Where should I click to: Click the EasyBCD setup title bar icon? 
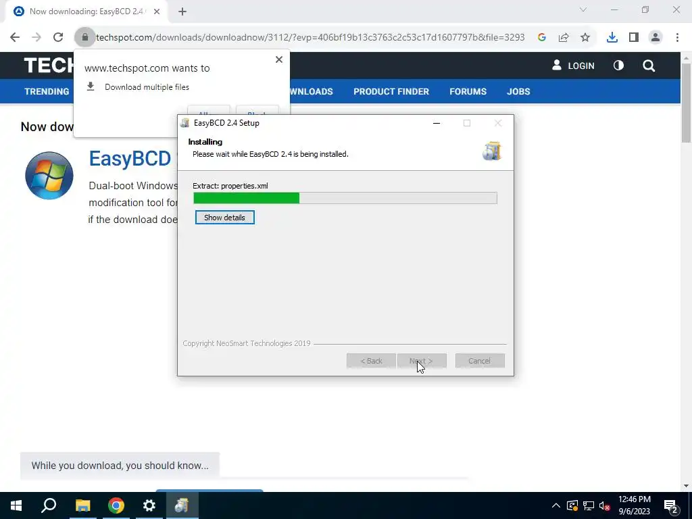coord(185,123)
